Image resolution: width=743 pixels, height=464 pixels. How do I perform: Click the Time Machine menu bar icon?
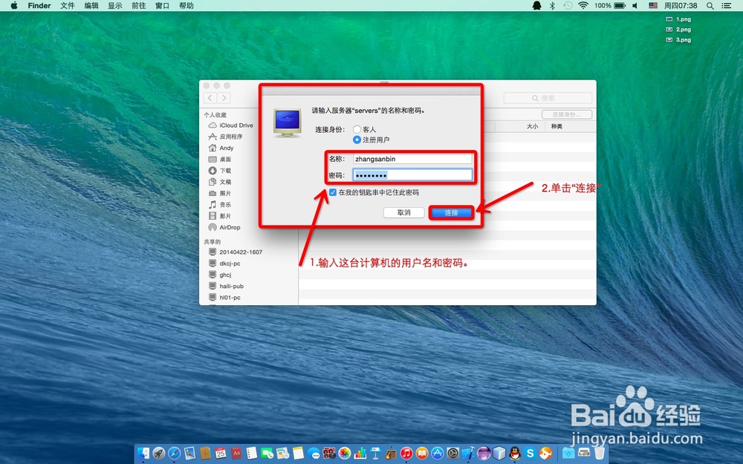point(568,6)
